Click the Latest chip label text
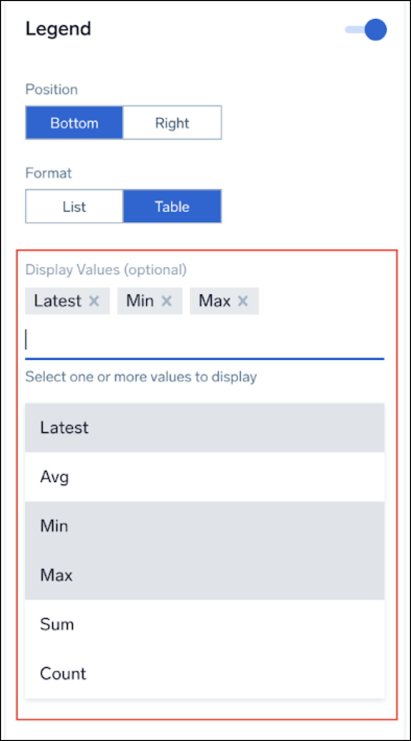The width and height of the screenshot is (411, 741). point(58,301)
